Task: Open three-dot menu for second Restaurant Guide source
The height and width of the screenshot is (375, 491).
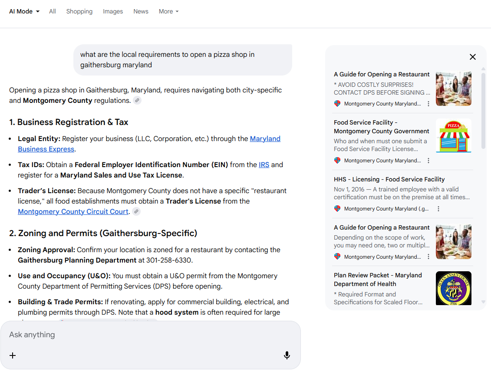Action: pos(428,257)
